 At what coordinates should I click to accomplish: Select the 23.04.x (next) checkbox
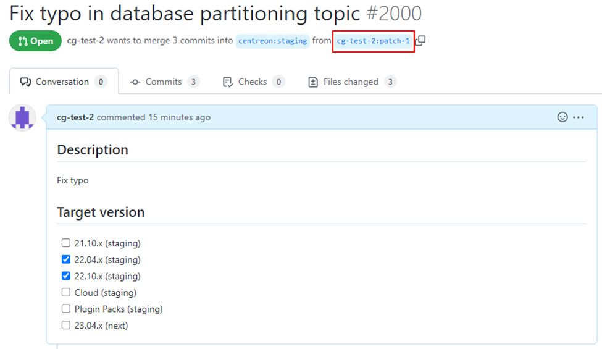[x=66, y=325]
